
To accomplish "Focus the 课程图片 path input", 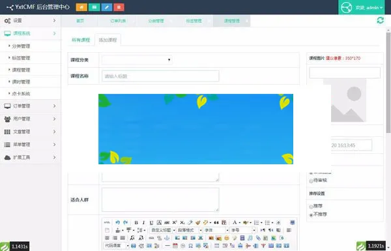I will click(345, 72).
